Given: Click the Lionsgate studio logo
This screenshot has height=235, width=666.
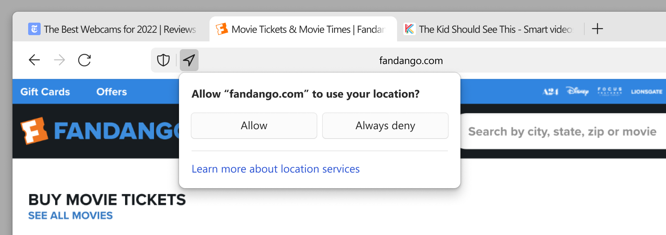Looking at the screenshot, I should click(646, 91).
